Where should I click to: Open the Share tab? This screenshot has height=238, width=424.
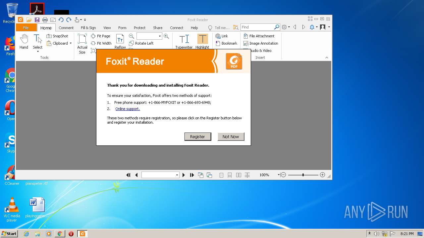(158, 28)
